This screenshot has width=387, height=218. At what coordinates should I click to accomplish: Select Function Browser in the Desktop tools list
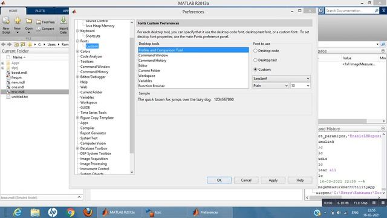click(193, 86)
